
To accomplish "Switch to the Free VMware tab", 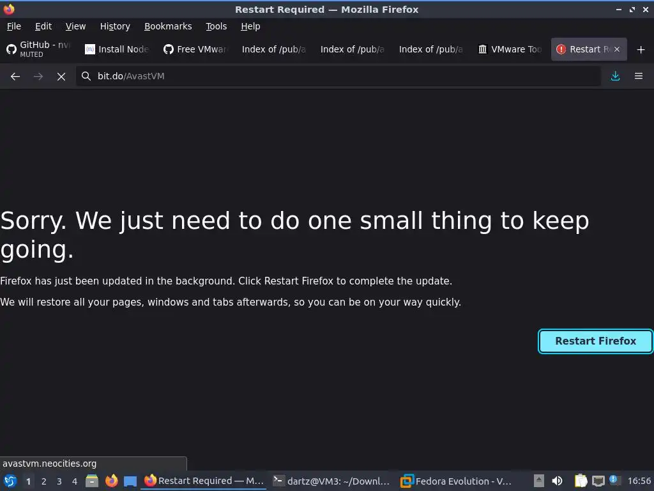I will point(195,49).
